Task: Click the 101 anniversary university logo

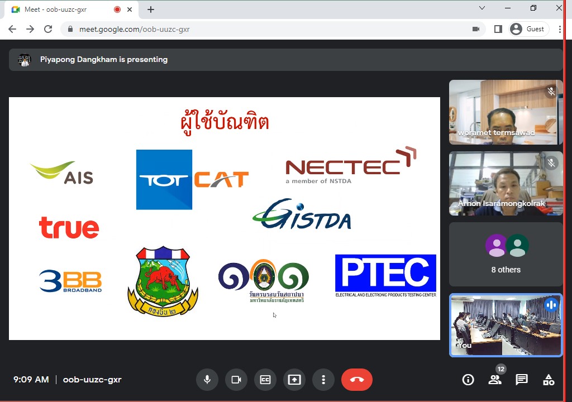Action: tap(264, 280)
